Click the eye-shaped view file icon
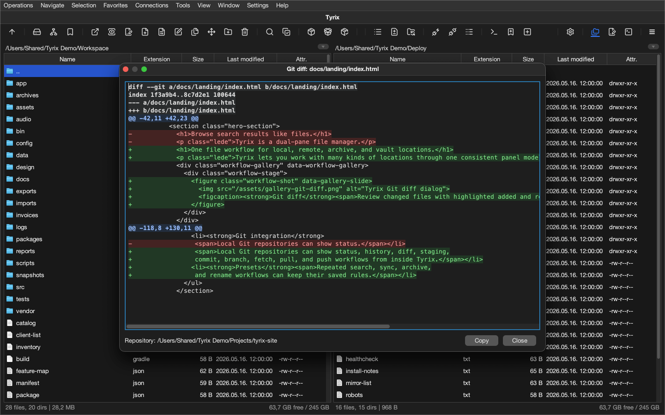The width and height of the screenshot is (665, 415). tap(112, 32)
